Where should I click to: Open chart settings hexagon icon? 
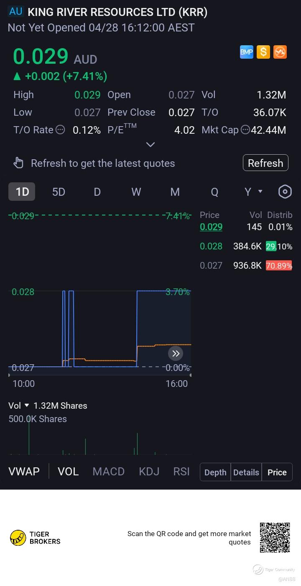coord(285,192)
